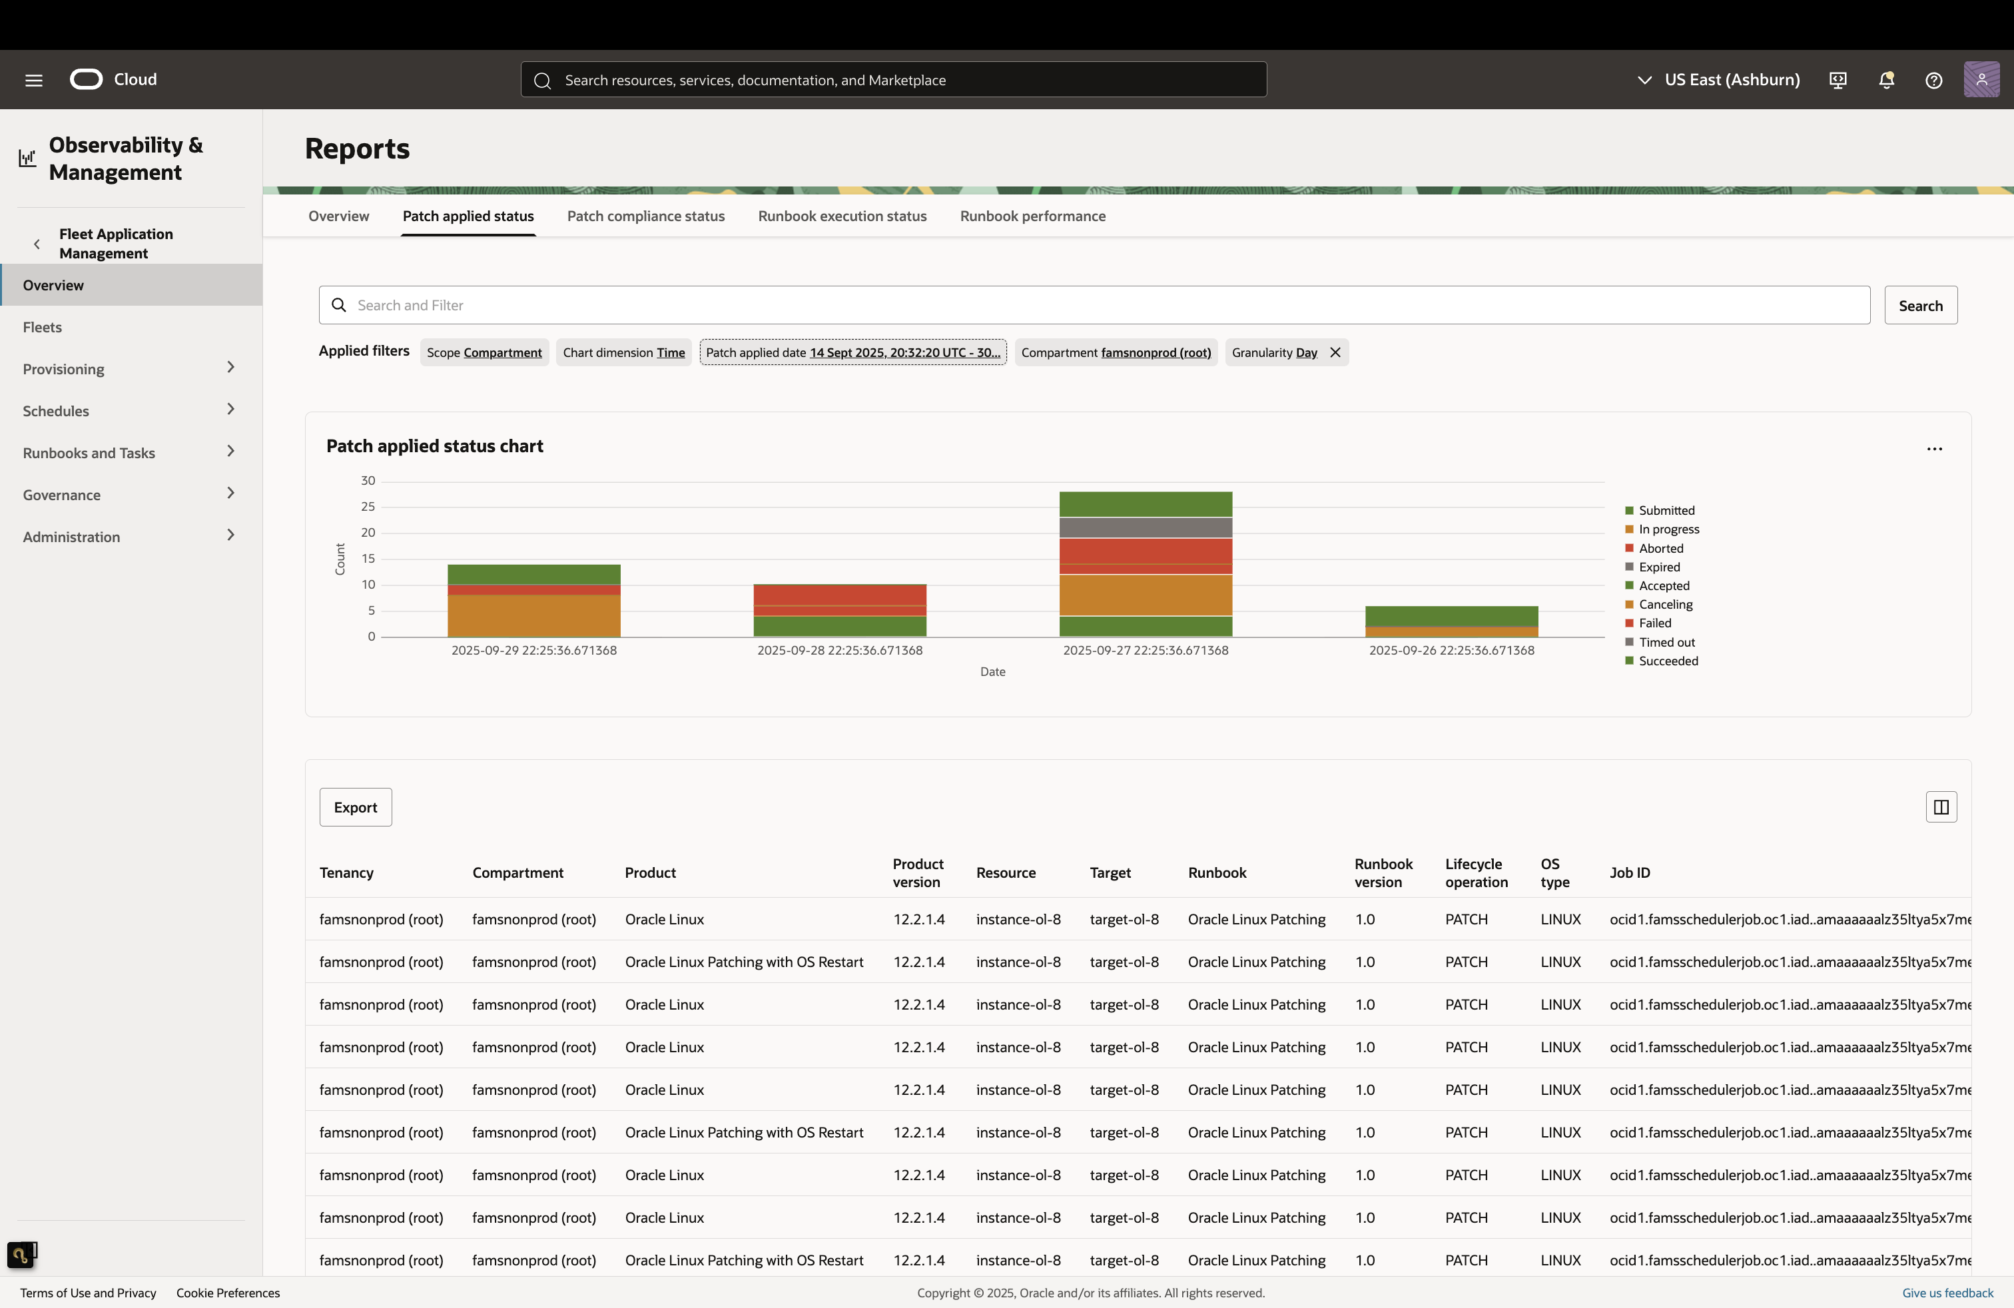Go back from Fleet Application Management
Screen dimensions: 2014x1308
click(37, 244)
